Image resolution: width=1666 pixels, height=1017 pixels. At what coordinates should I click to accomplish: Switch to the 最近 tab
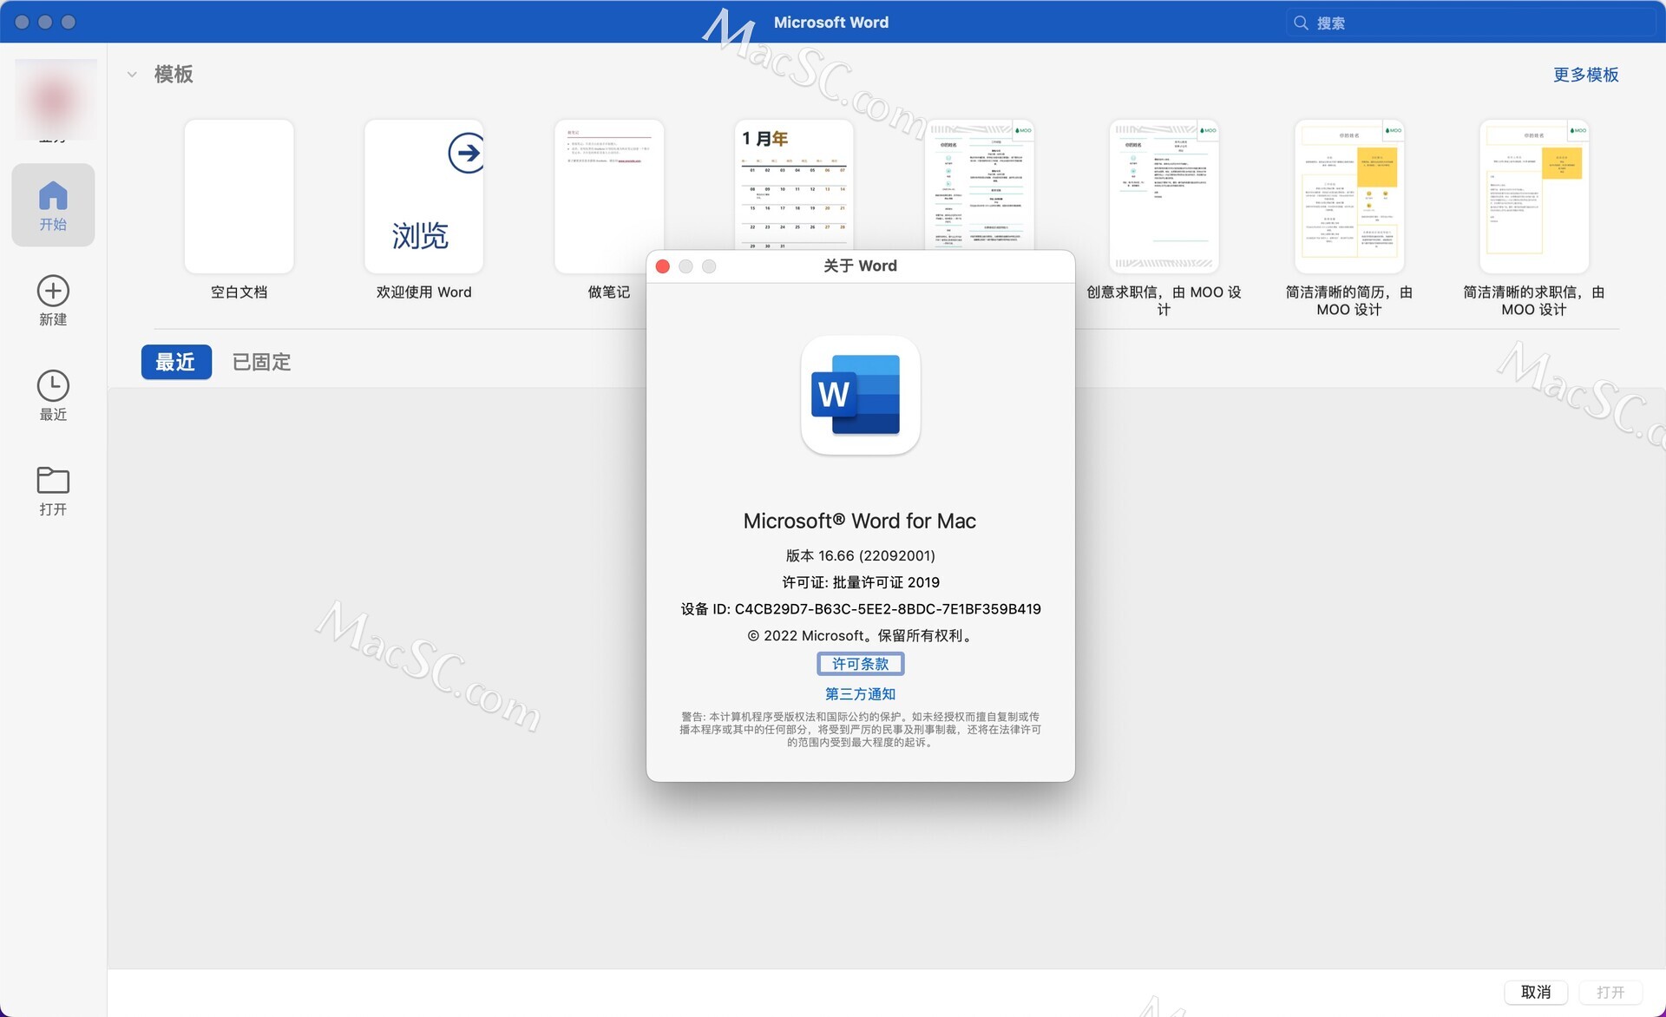pyautogui.click(x=176, y=362)
